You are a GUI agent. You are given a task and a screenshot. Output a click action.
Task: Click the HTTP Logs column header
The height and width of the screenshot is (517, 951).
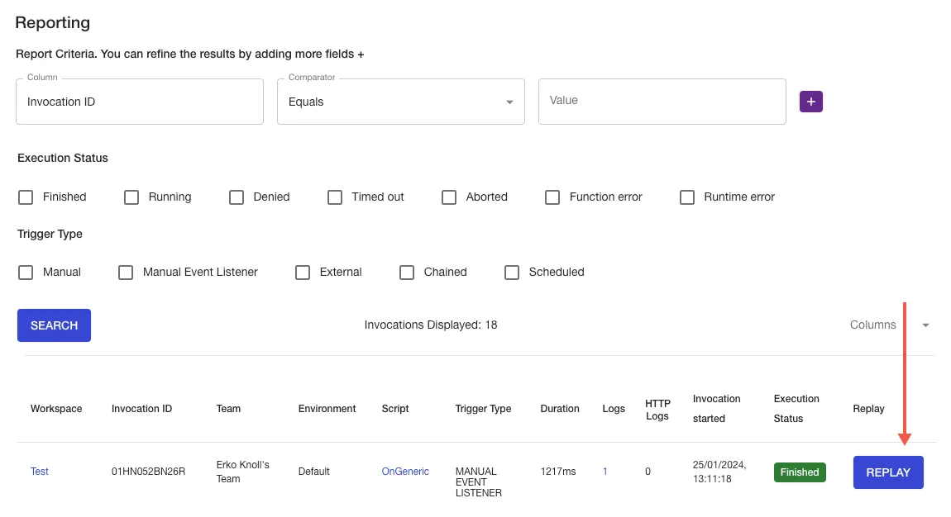click(x=657, y=410)
